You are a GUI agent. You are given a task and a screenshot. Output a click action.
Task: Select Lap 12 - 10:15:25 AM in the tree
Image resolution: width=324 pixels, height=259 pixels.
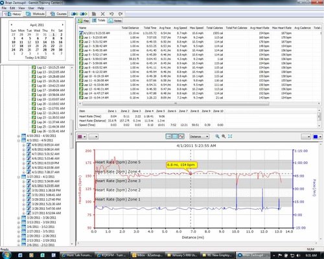click(x=51, y=67)
